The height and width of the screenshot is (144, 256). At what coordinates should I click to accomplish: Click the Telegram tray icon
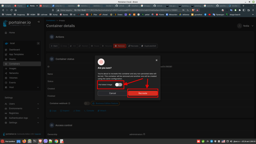(211, 141)
